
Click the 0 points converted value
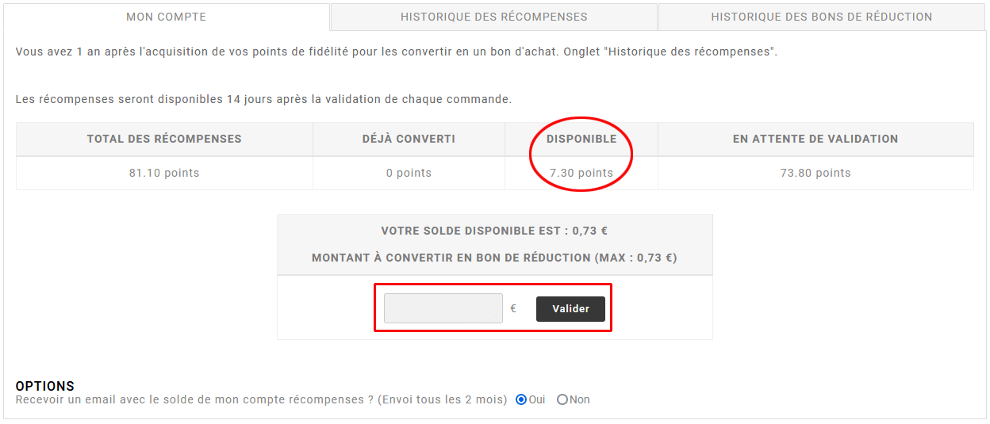pos(409,173)
